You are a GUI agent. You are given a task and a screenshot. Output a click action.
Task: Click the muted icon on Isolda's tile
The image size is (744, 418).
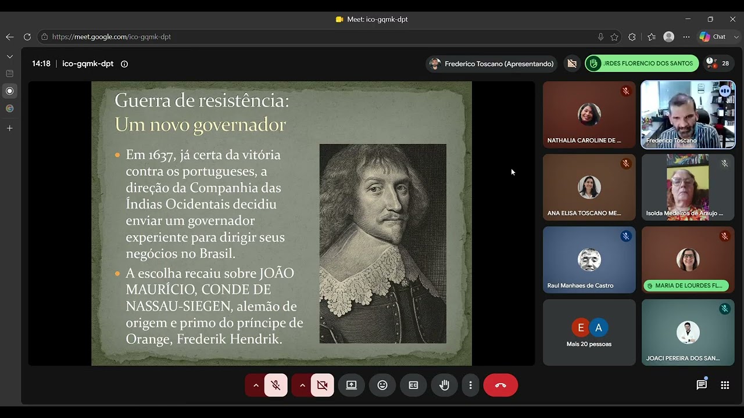tap(724, 164)
